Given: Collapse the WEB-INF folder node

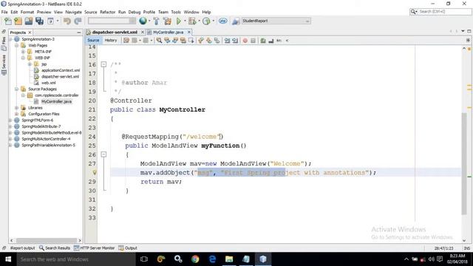Looking at the screenshot, I should (x=23, y=58).
